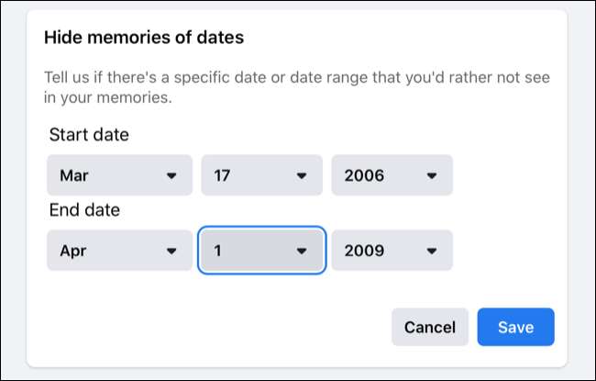
Task: Click the 'Start date' label
Action: coord(89,135)
